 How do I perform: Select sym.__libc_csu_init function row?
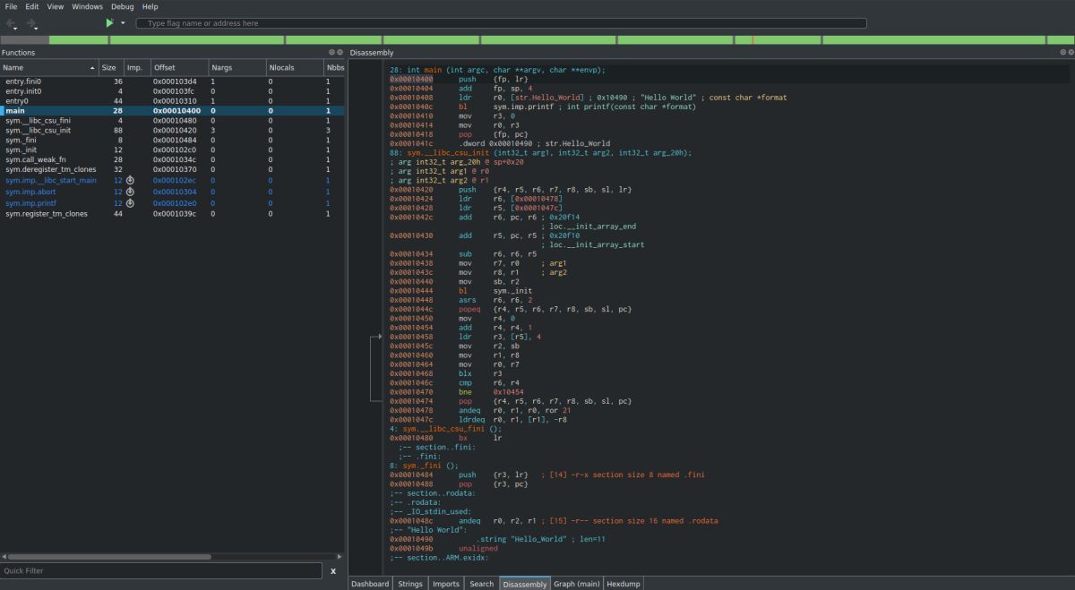pyautogui.click(x=172, y=130)
